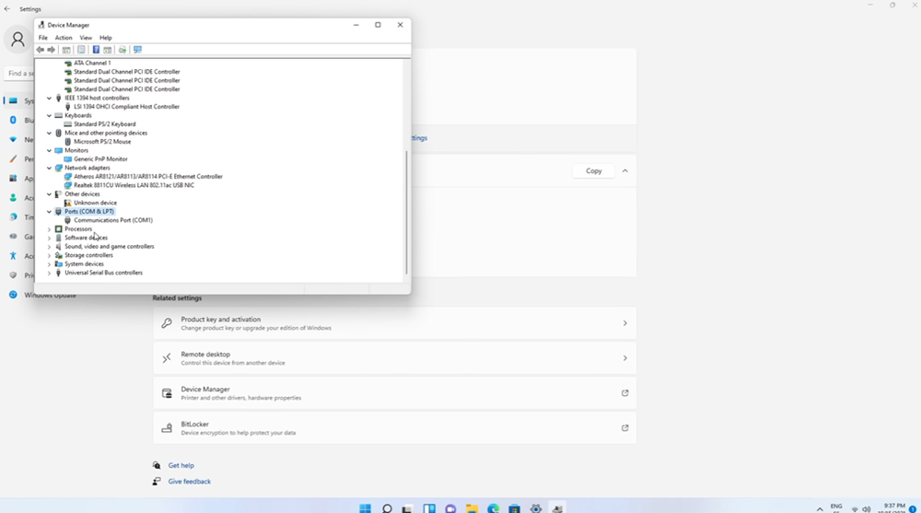Open the Action menu in Device Manager

click(x=64, y=38)
